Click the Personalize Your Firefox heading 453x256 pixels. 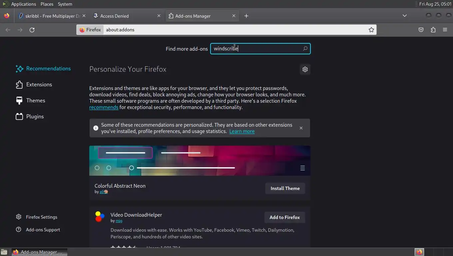128,69
